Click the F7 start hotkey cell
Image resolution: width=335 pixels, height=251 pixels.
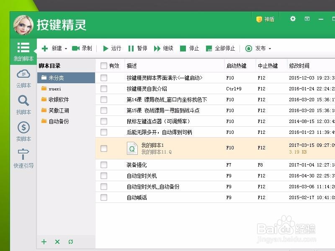(x=229, y=165)
